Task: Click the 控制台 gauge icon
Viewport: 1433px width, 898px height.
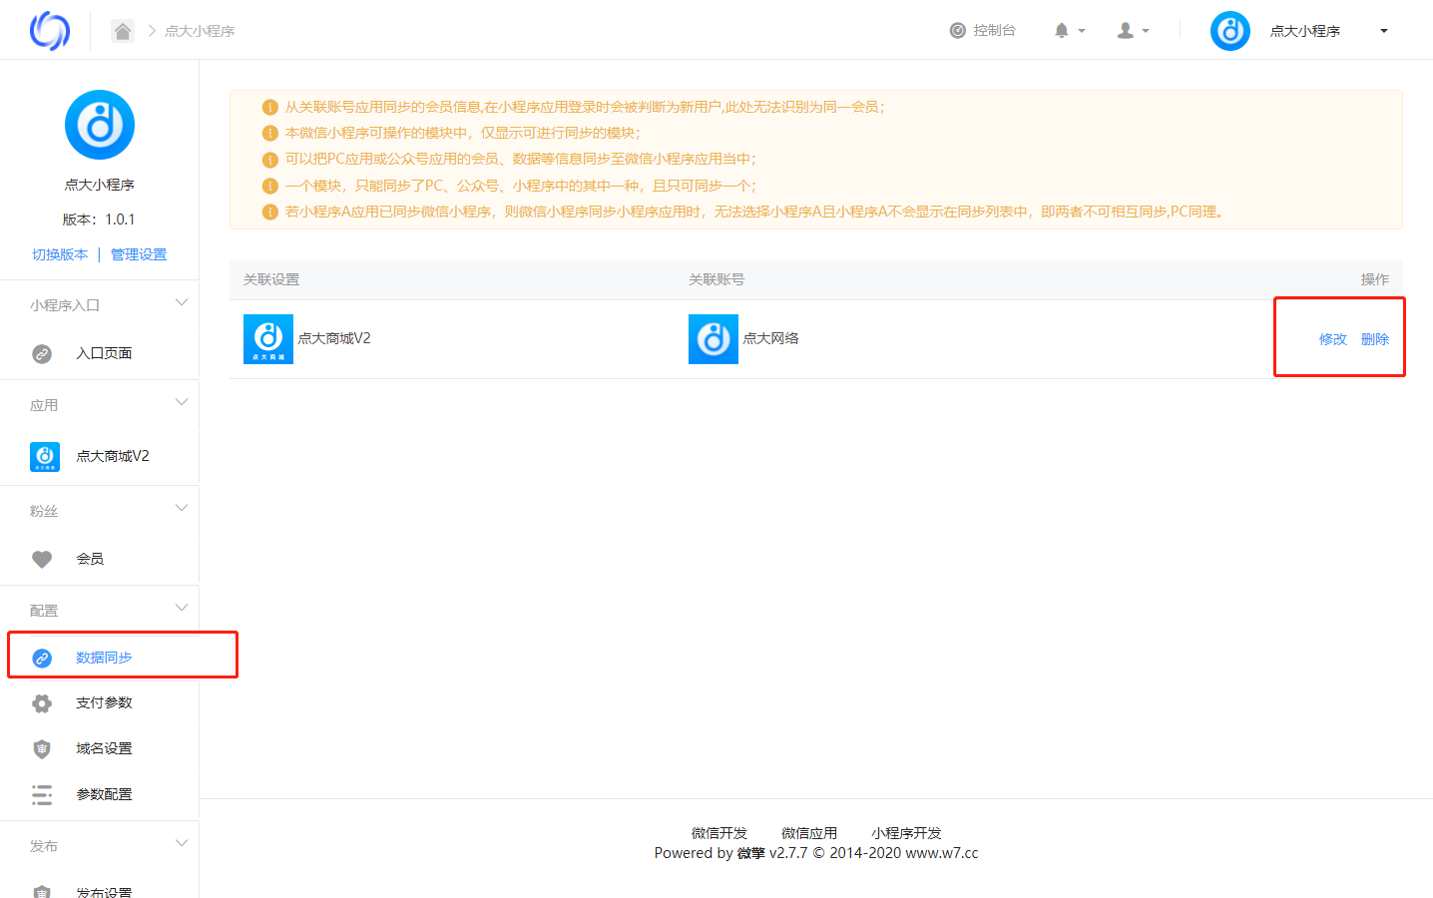Action: click(958, 31)
